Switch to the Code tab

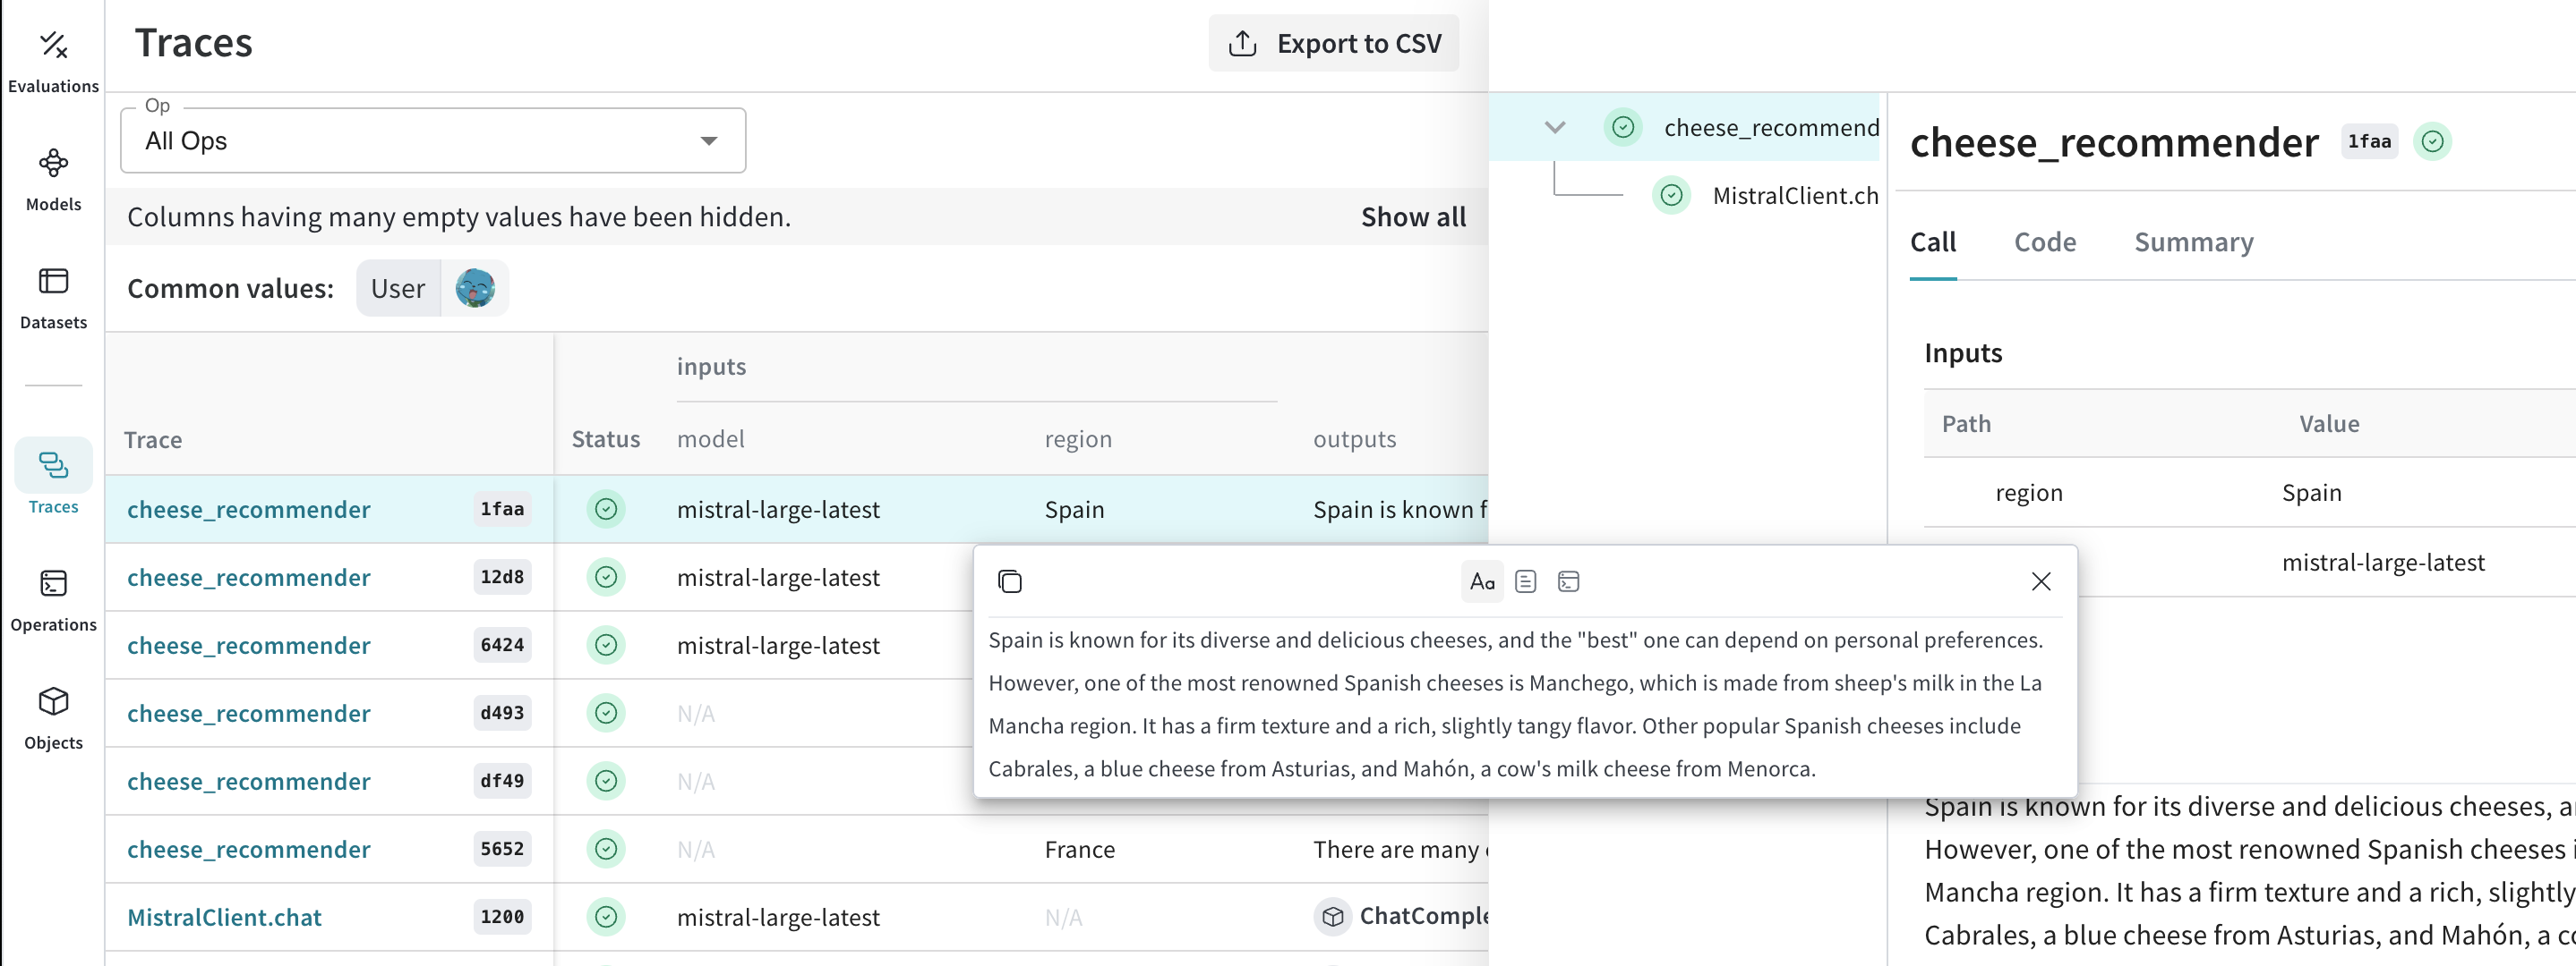2044,241
